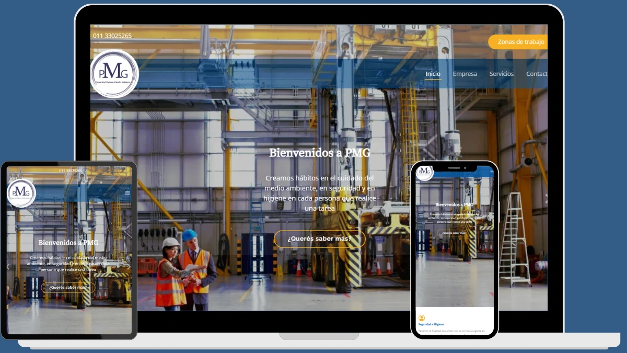Open the "Empresa" navigation item
This screenshot has width=627, height=353.
[465, 74]
